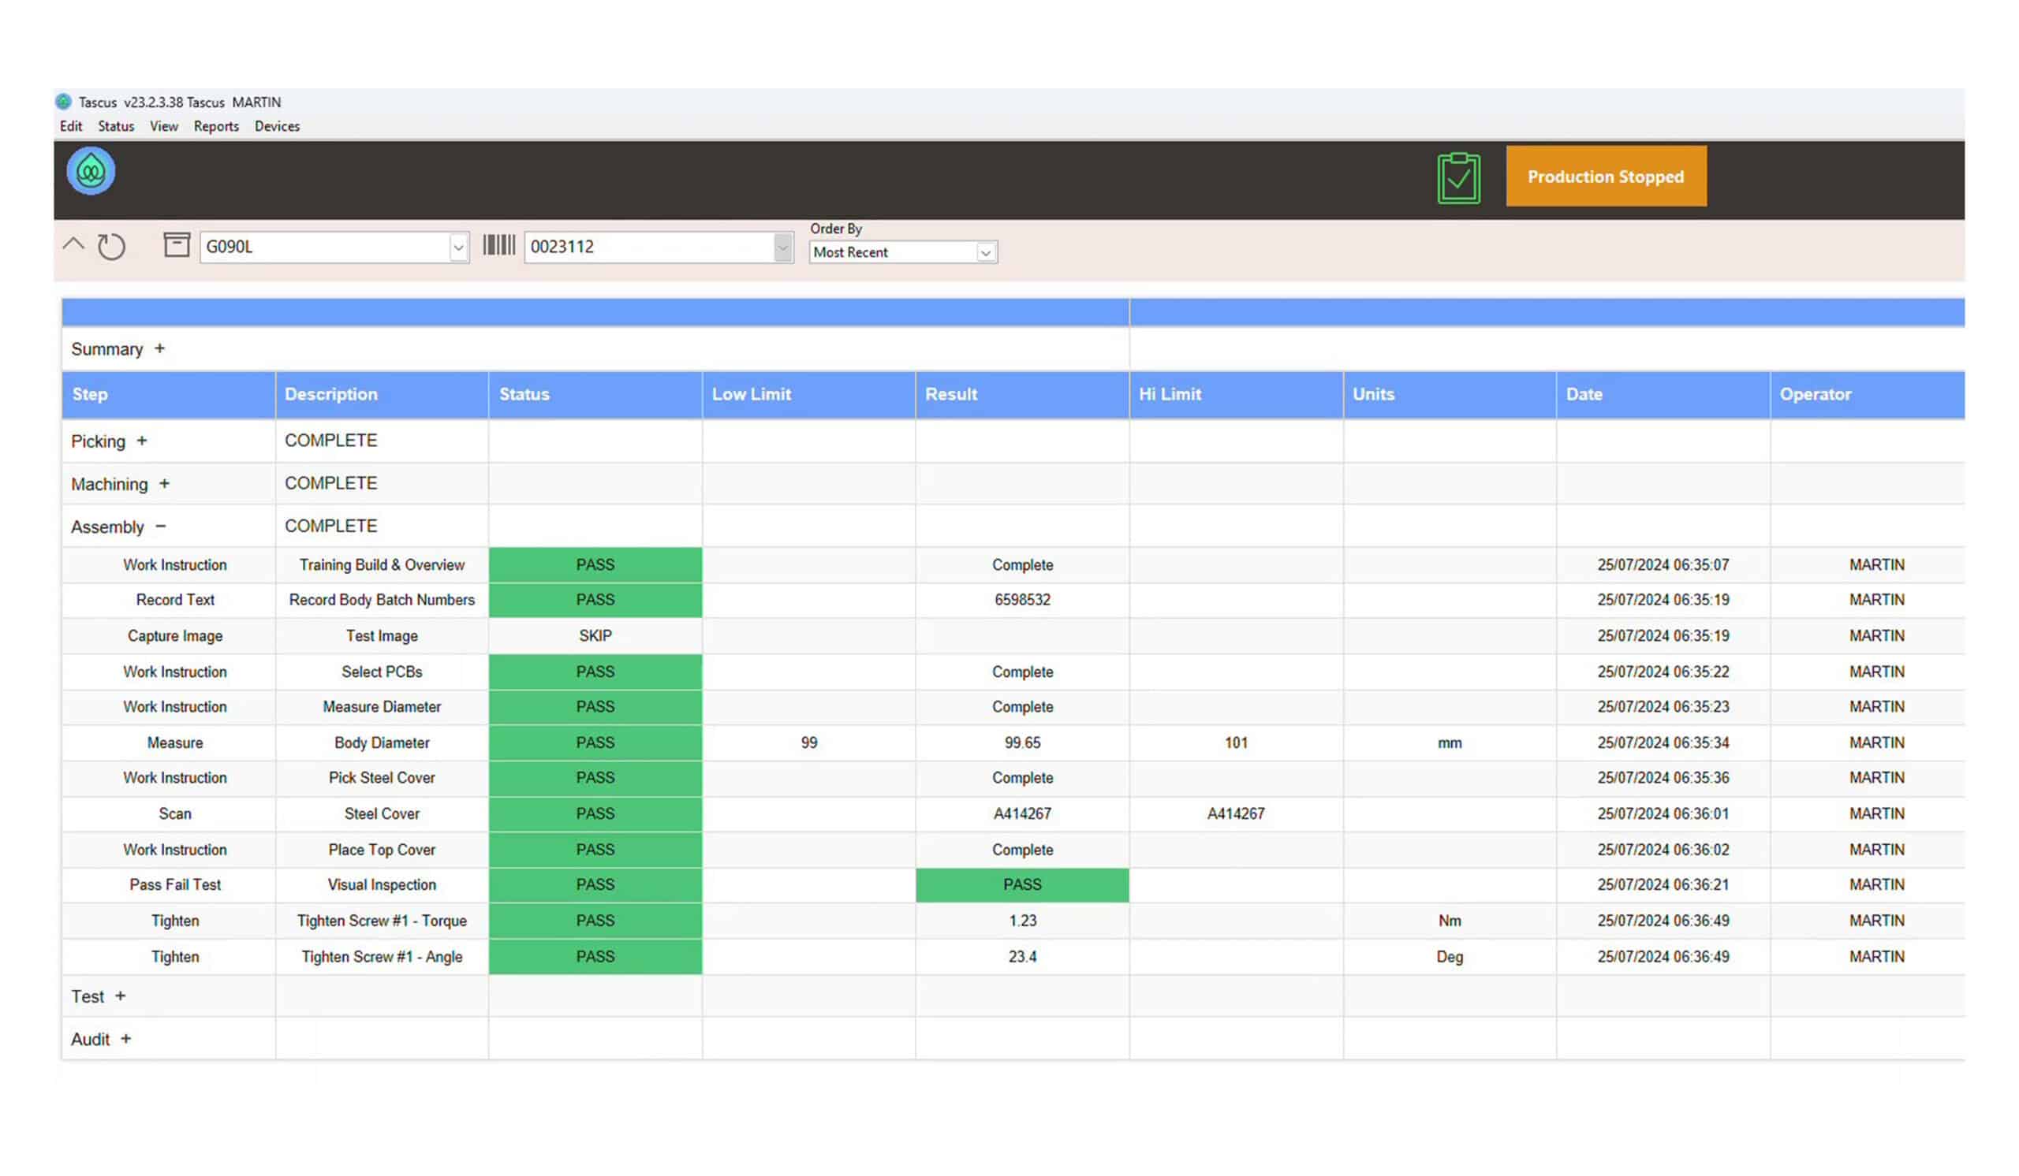
Task: Expand the Picking step group
Action: pyautogui.click(x=142, y=441)
